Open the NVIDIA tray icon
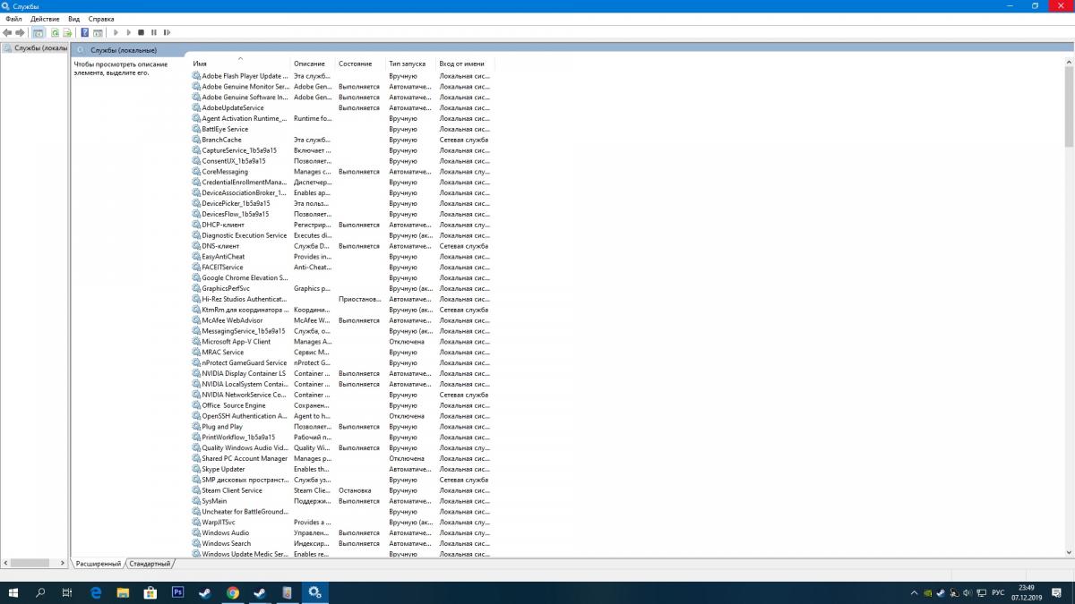 coord(928,593)
